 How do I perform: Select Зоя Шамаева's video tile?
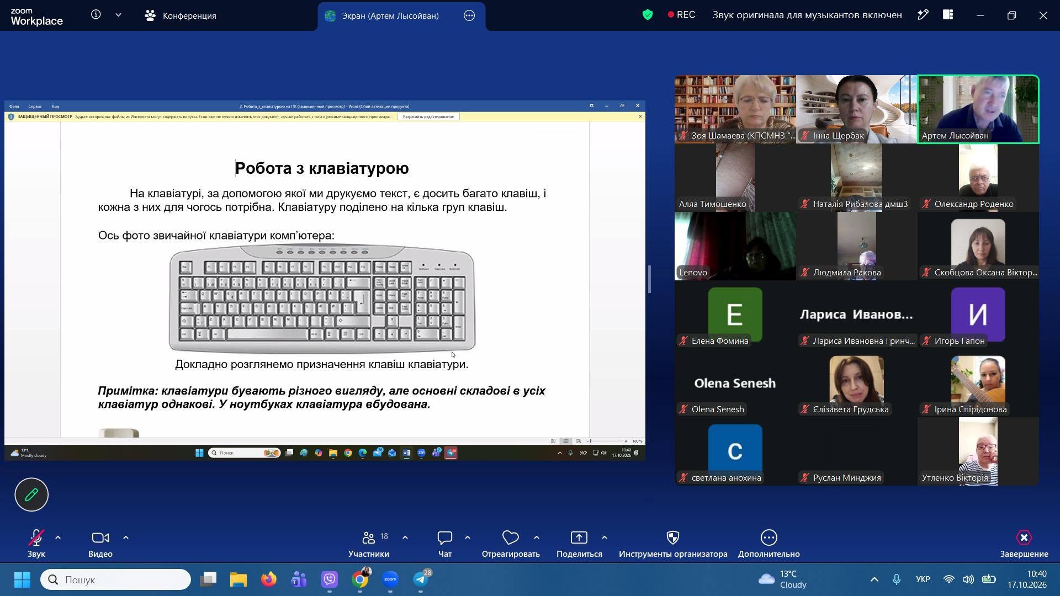click(735, 109)
